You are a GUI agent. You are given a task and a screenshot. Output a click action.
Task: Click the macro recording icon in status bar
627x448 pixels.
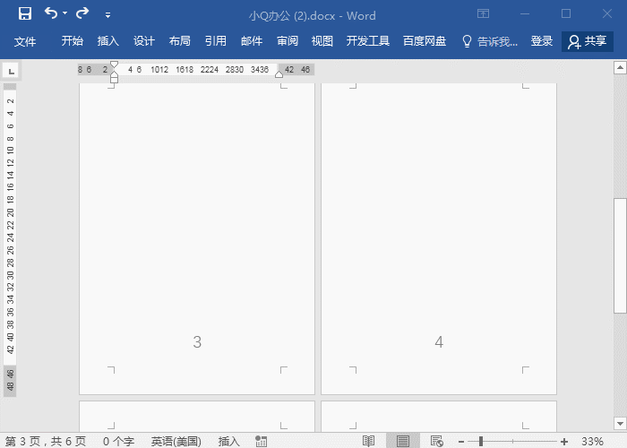coord(262,441)
